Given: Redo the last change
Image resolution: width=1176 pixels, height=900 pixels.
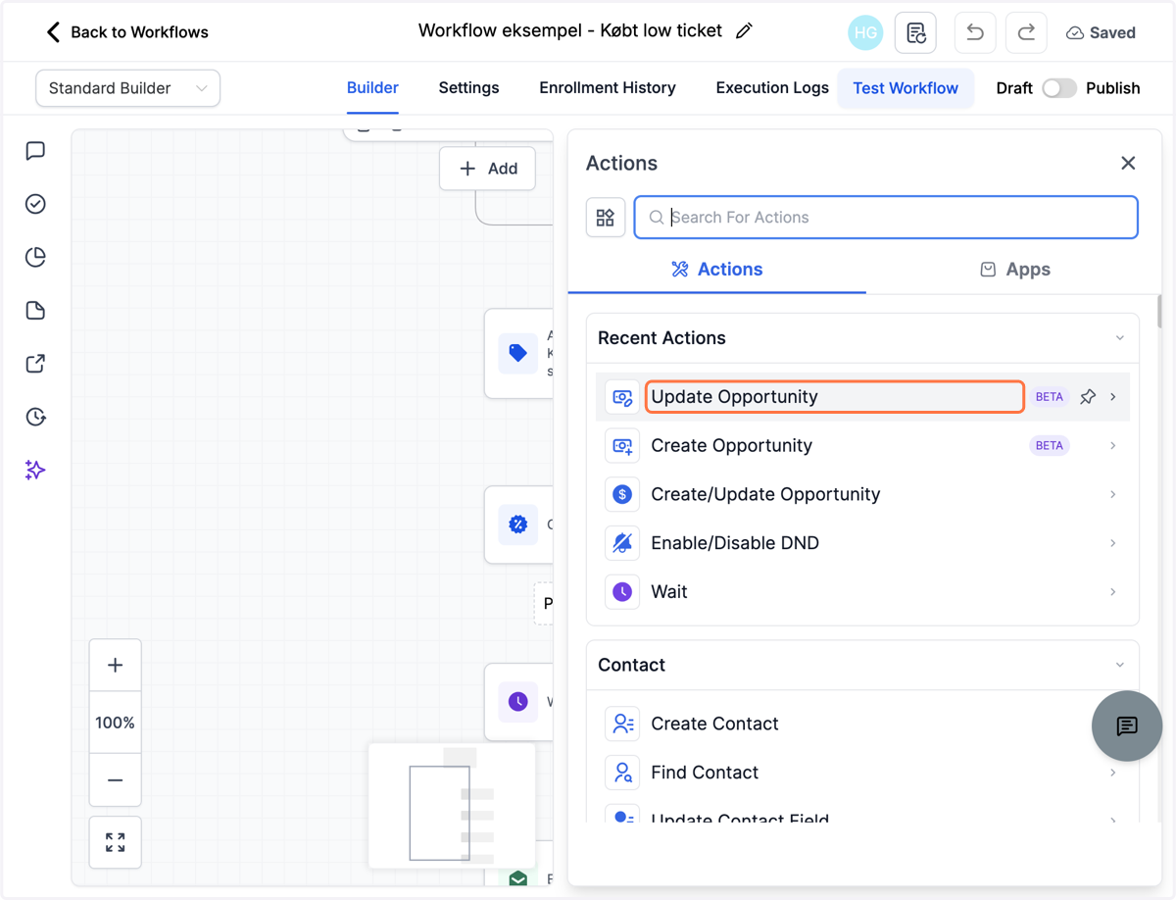Looking at the screenshot, I should coord(1026,32).
